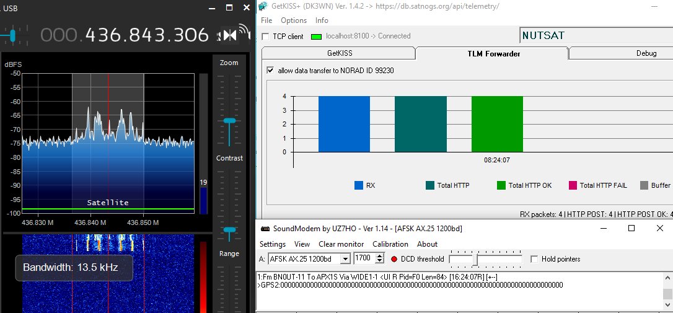Click Clear monitor in SoundModem
The width and height of the screenshot is (673, 313).
point(341,244)
